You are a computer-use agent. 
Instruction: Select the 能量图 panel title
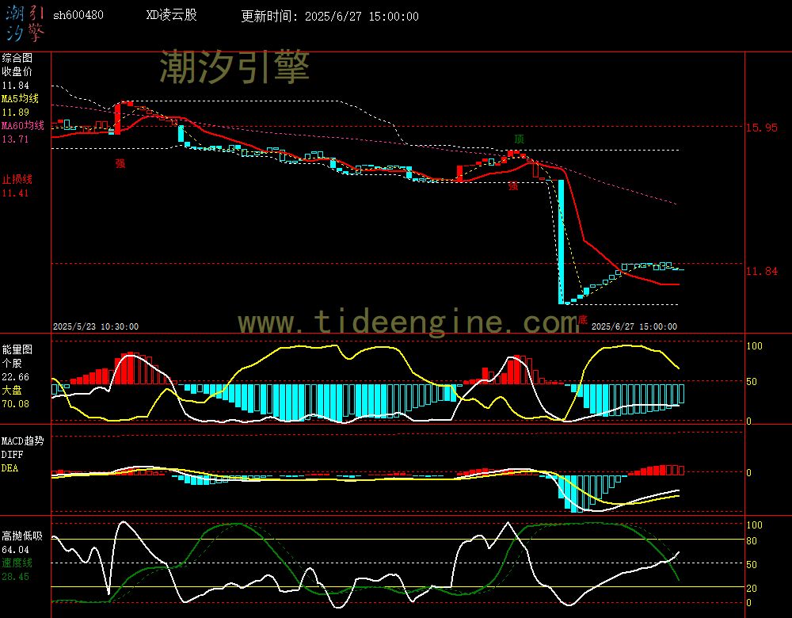[17, 349]
